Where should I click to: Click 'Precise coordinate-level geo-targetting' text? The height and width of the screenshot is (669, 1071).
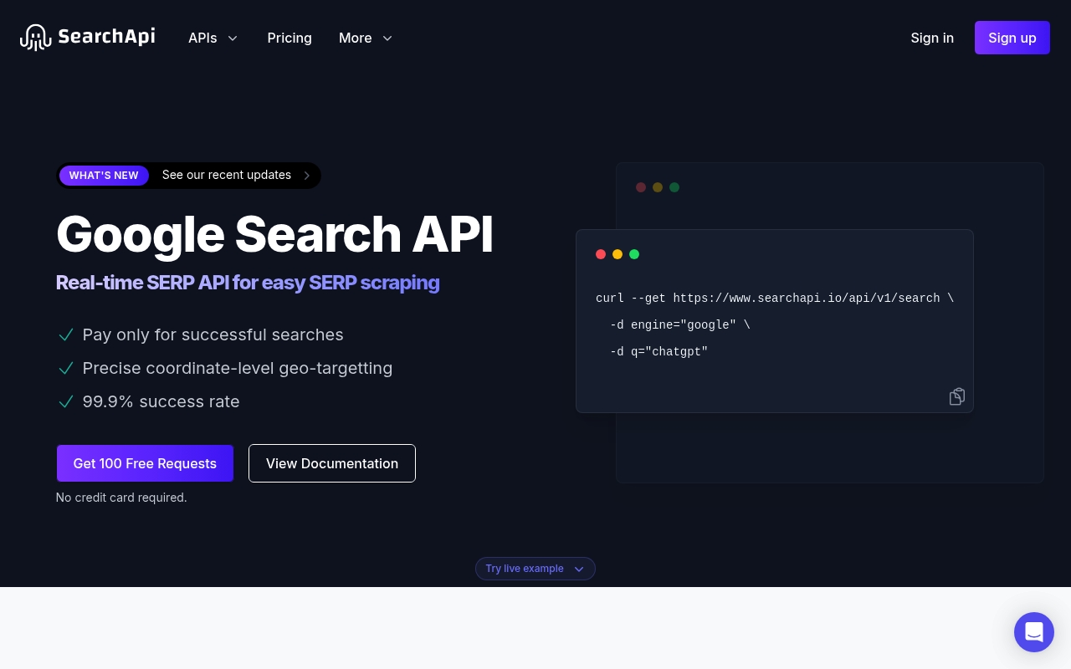tap(238, 368)
